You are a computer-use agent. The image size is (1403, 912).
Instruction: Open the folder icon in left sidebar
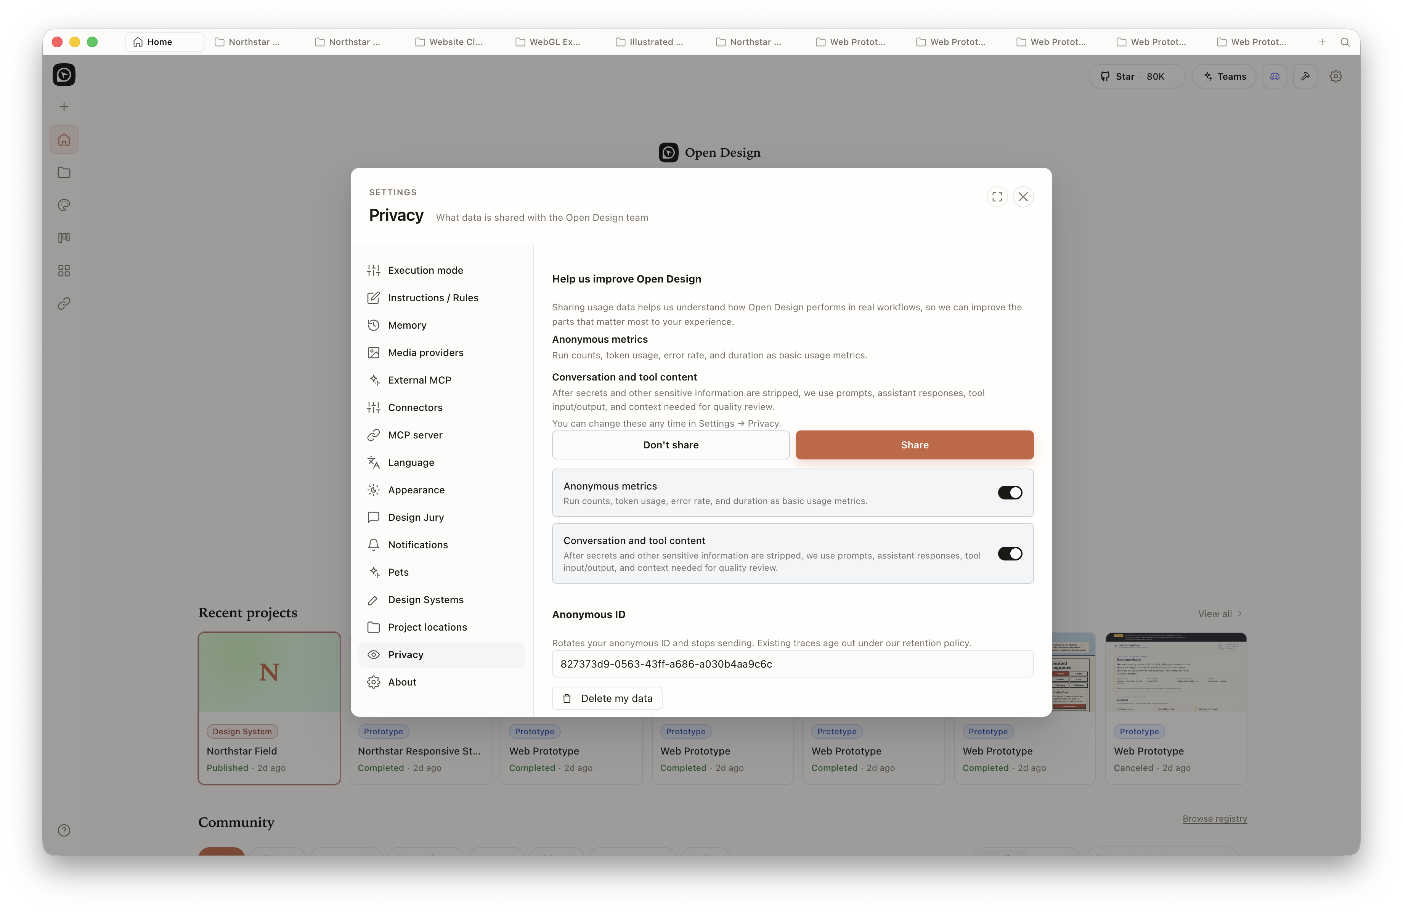pos(64,172)
